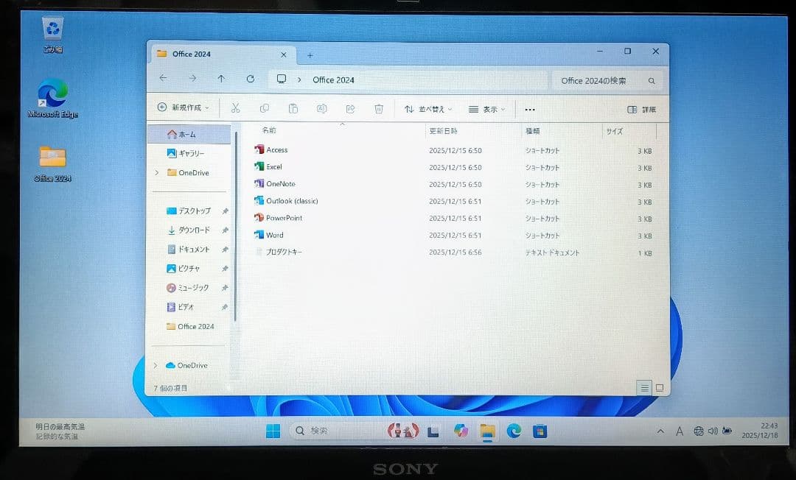Image resolution: width=796 pixels, height=480 pixels.
Task: Rename a file via the Rename icon
Action: coord(321,108)
